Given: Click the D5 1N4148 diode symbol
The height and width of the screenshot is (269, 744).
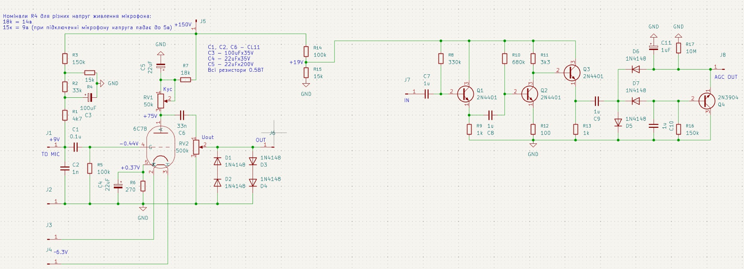Looking at the screenshot, I should tap(618, 122).
